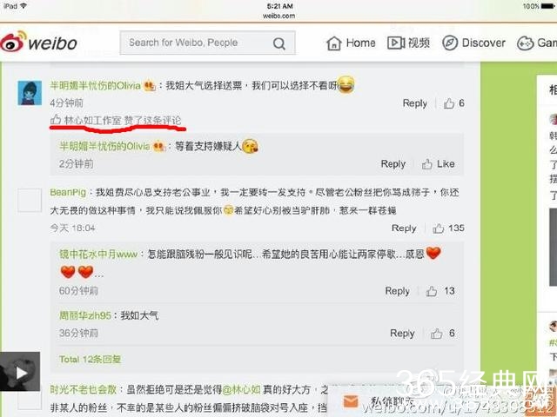Open the Discover tab

pos(473,43)
